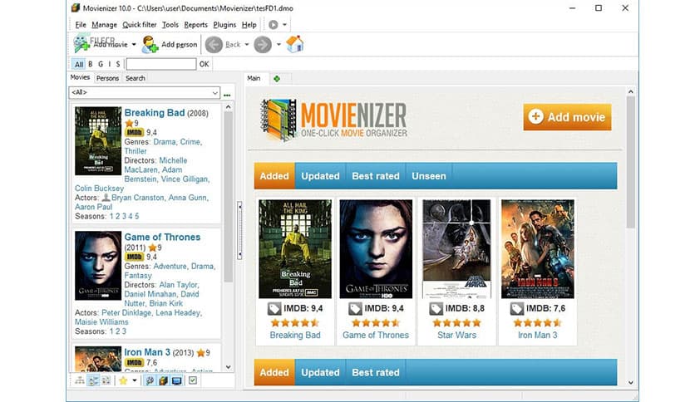Toggle detailed list view in bottom toolbar
Image resolution: width=695 pixels, height=402 pixels.
[x=93, y=380]
